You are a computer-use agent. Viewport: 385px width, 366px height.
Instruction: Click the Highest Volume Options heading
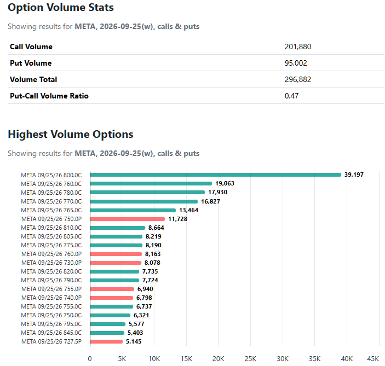[x=71, y=134]
